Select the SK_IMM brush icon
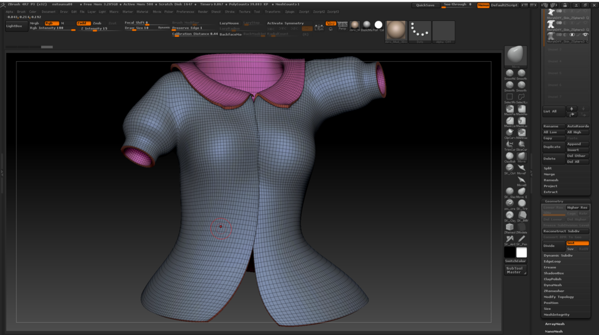Screen dimensions: 599x335 (x=521, y=216)
